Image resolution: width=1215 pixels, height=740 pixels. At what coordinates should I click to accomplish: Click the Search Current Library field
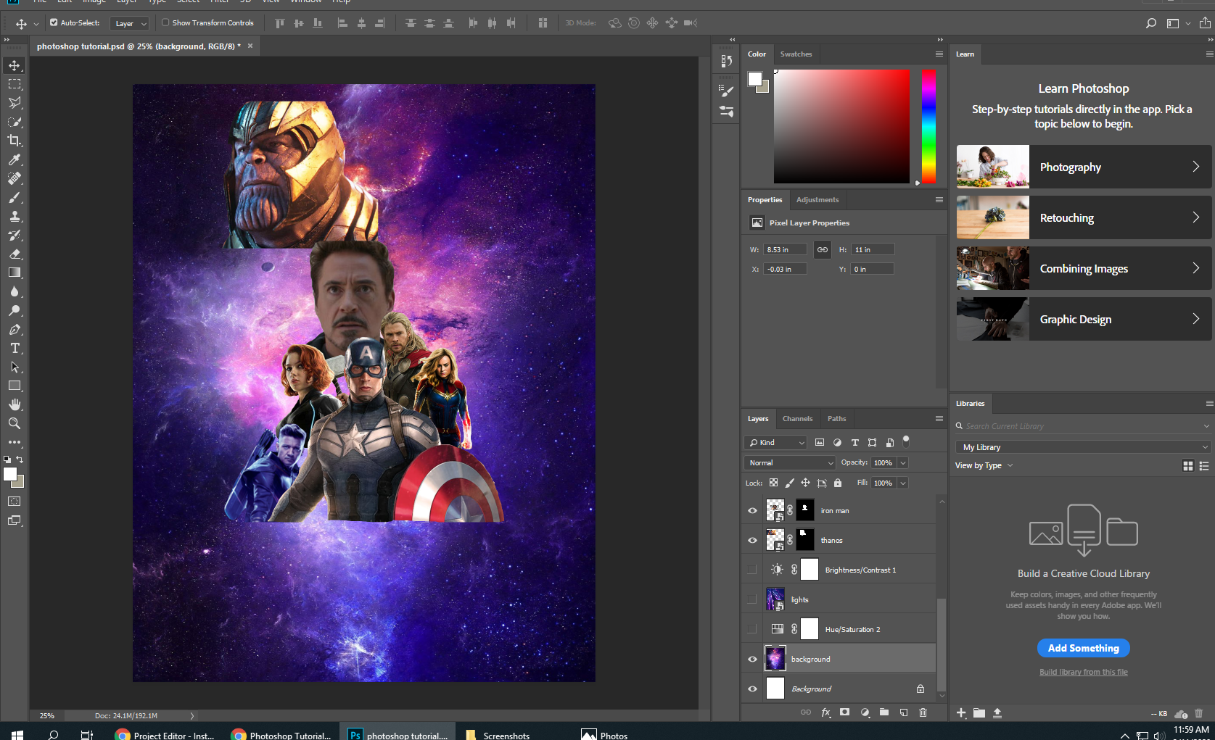click(1083, 426)
